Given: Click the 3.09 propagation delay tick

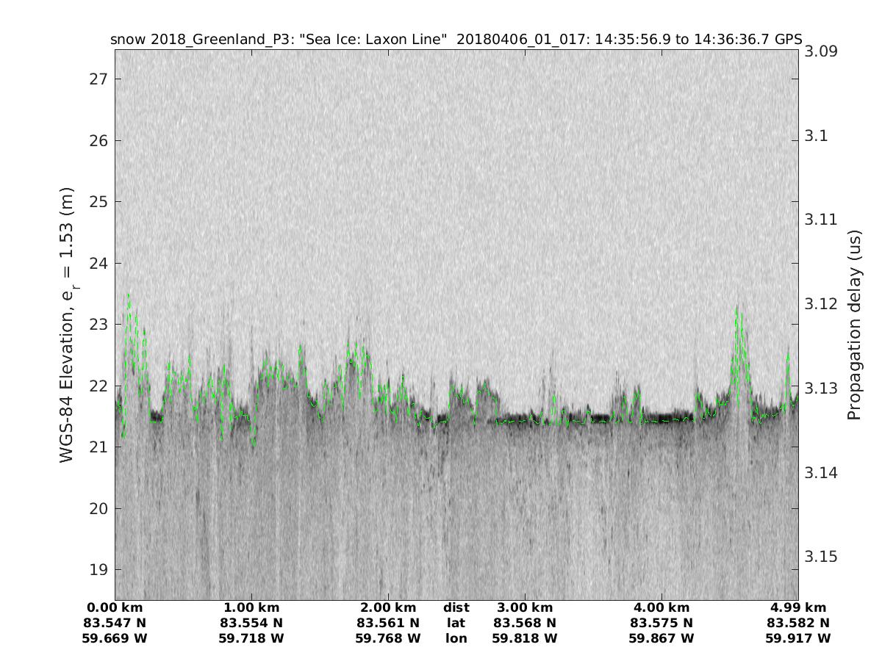Looking at the screenshot, I should [x=822, y=51].
